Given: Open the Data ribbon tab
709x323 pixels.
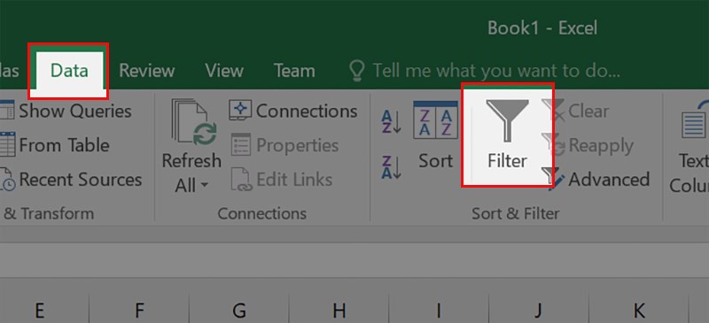Looking at the screenshot, I should (x=69, y=71).
